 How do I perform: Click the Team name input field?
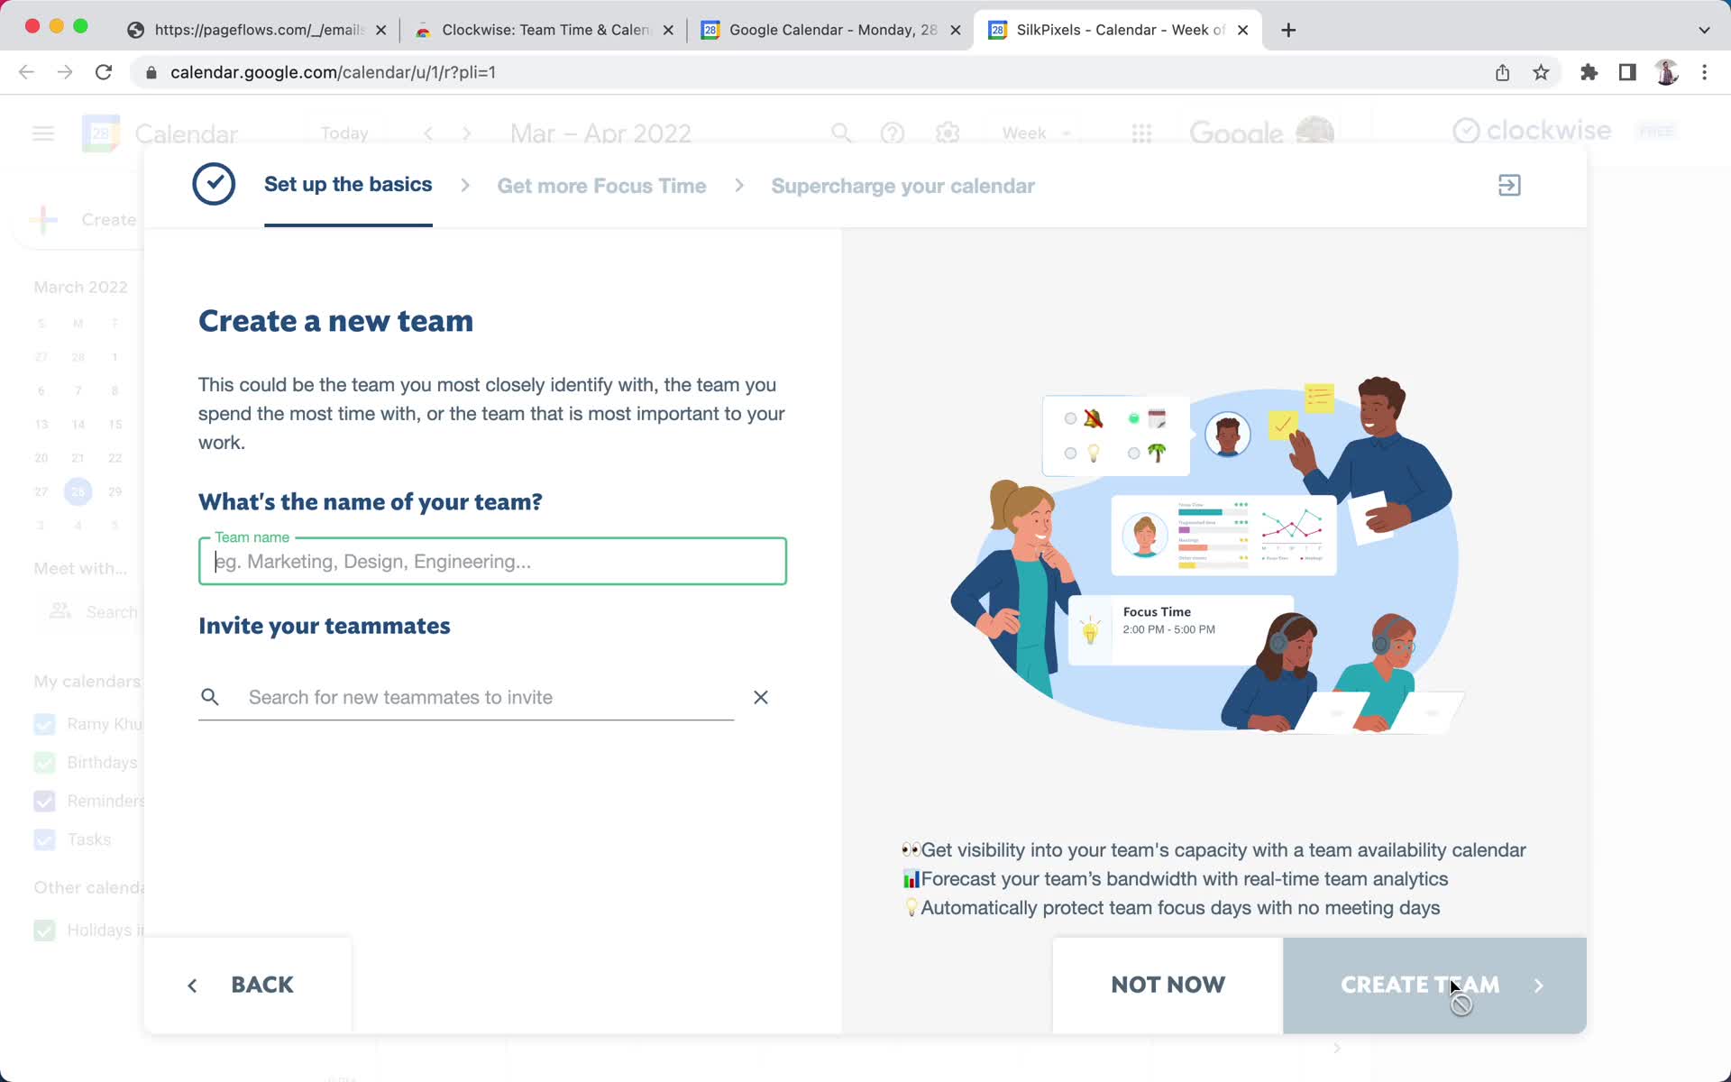click(491, 561)
